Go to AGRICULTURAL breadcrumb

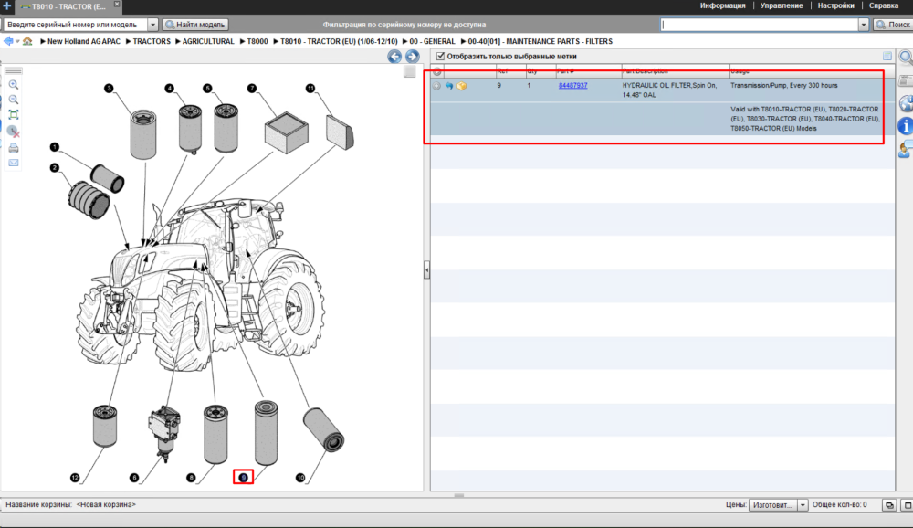coord(208,41)
